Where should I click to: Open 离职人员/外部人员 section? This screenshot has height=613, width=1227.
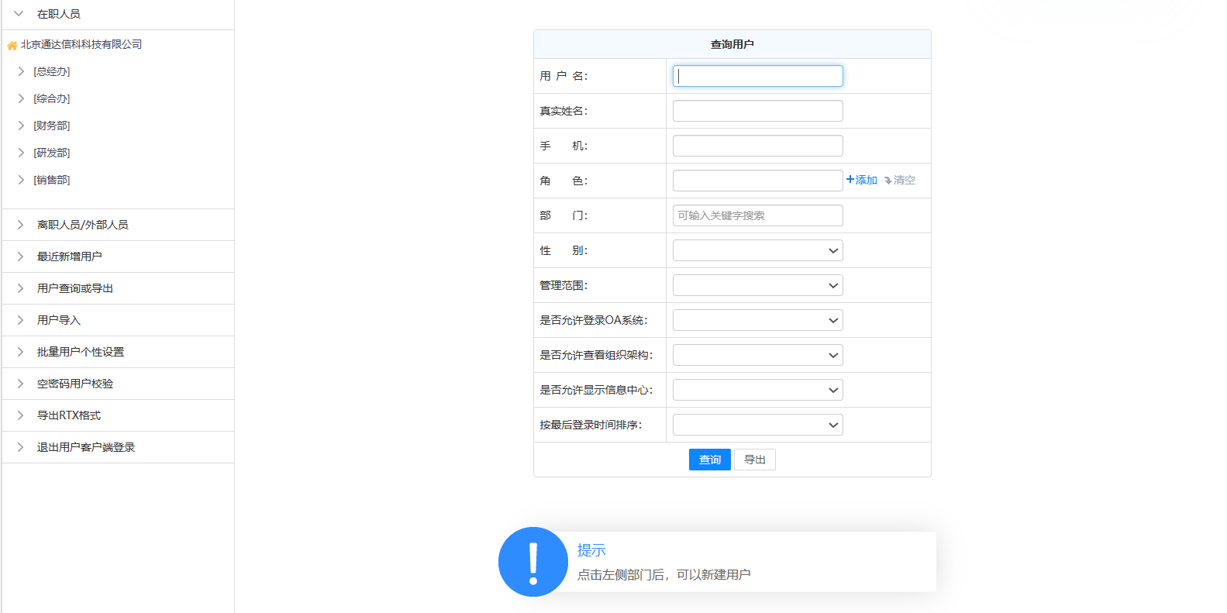(83, 225)
